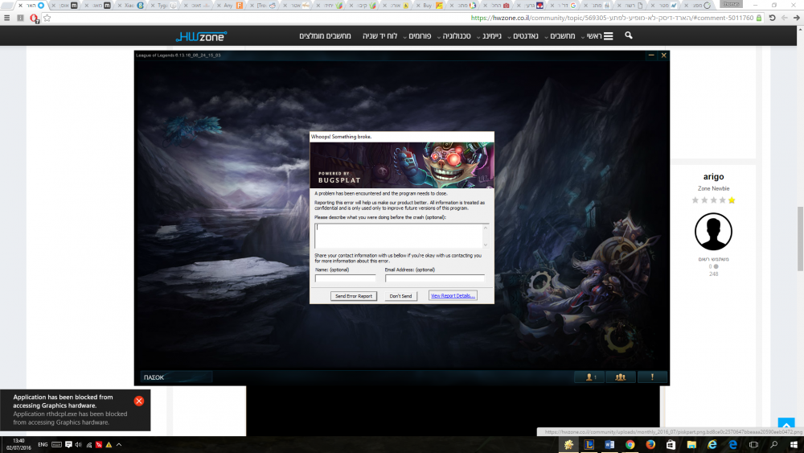This screenshot has height=453, width=804.
Task: Open the מחשבים מומלצים menu item
Action: (325, 36)
